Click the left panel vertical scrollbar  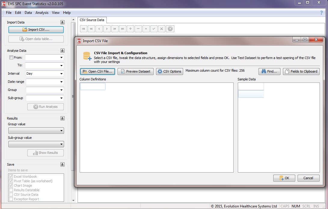tap(73, 90)
